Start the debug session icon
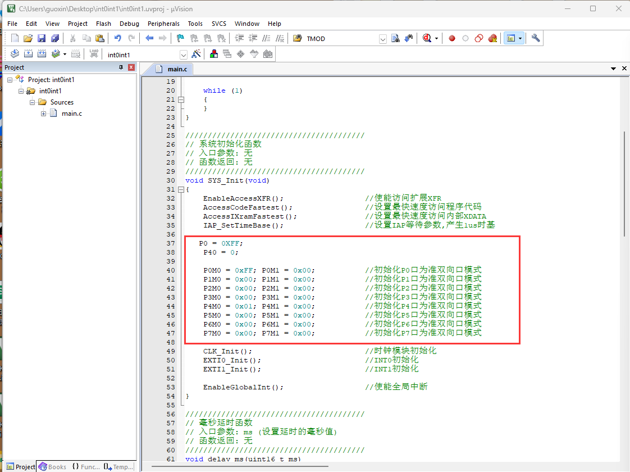The width and height of the screenshot is (630, 472). tap(427, 38)
